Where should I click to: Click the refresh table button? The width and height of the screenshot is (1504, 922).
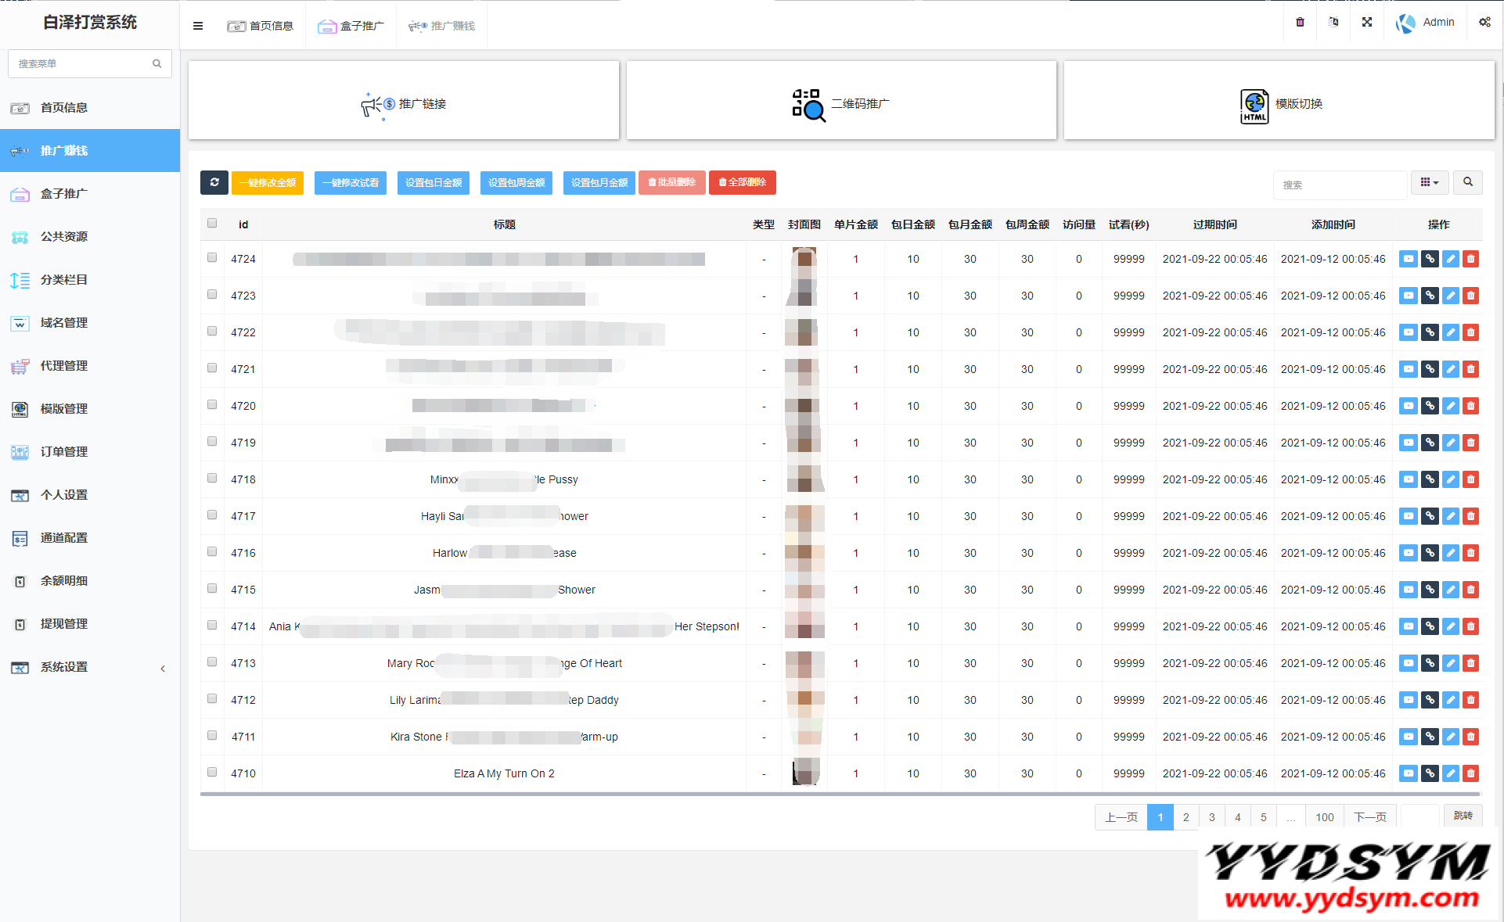[214, 182]
